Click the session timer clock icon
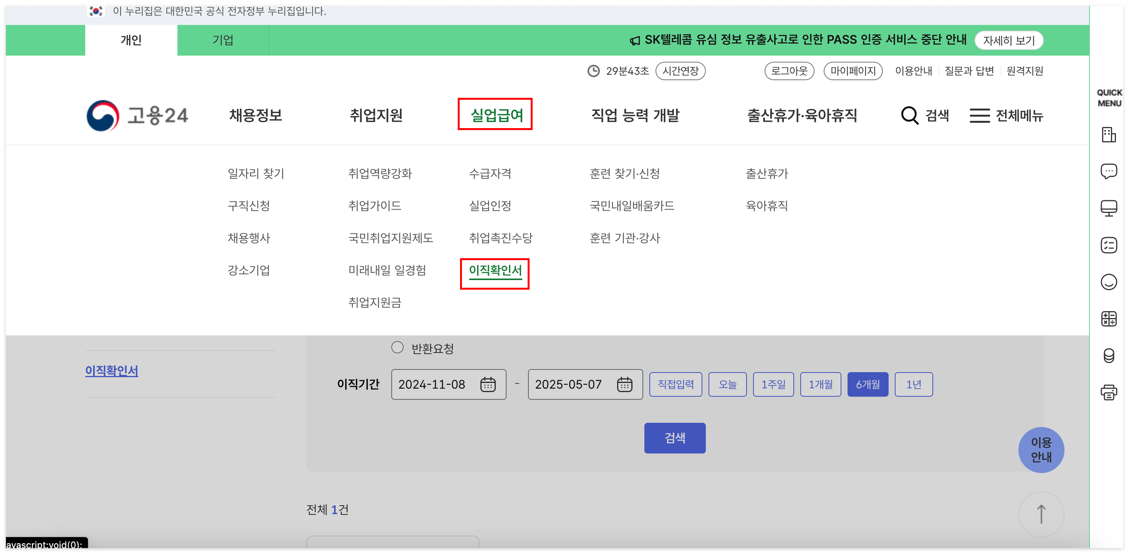This screenshot has width=1129, height=554. [x=593, y=71]
